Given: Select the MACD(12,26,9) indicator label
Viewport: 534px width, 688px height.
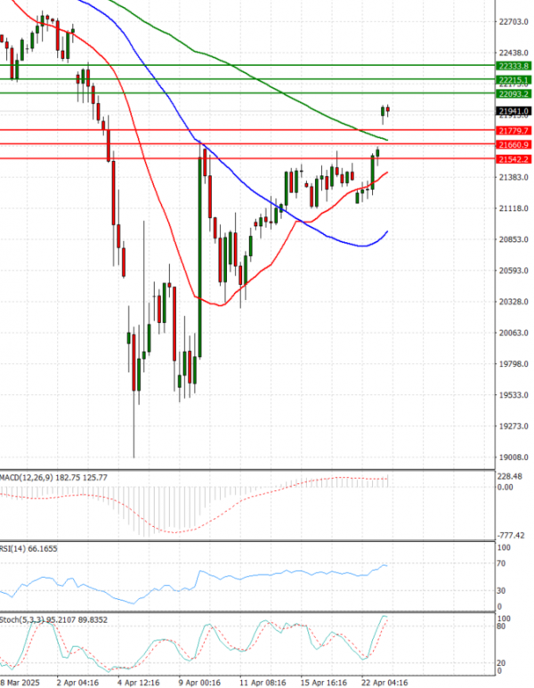Looking at the screenshot, I should (53, 477).
